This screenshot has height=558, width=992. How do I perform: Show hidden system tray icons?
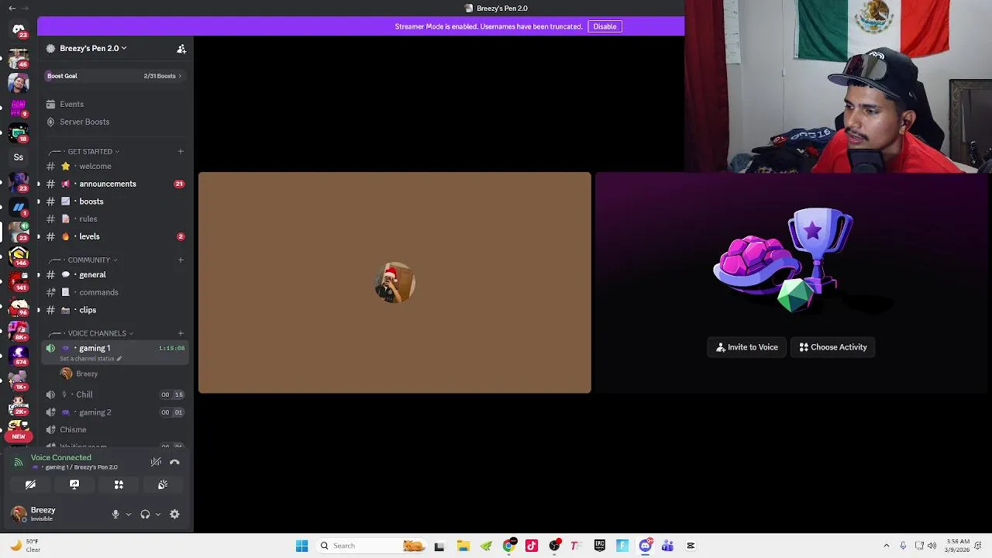pos(887,546)
